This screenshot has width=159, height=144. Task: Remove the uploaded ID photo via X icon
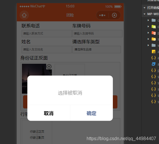[x=49, y=67]
